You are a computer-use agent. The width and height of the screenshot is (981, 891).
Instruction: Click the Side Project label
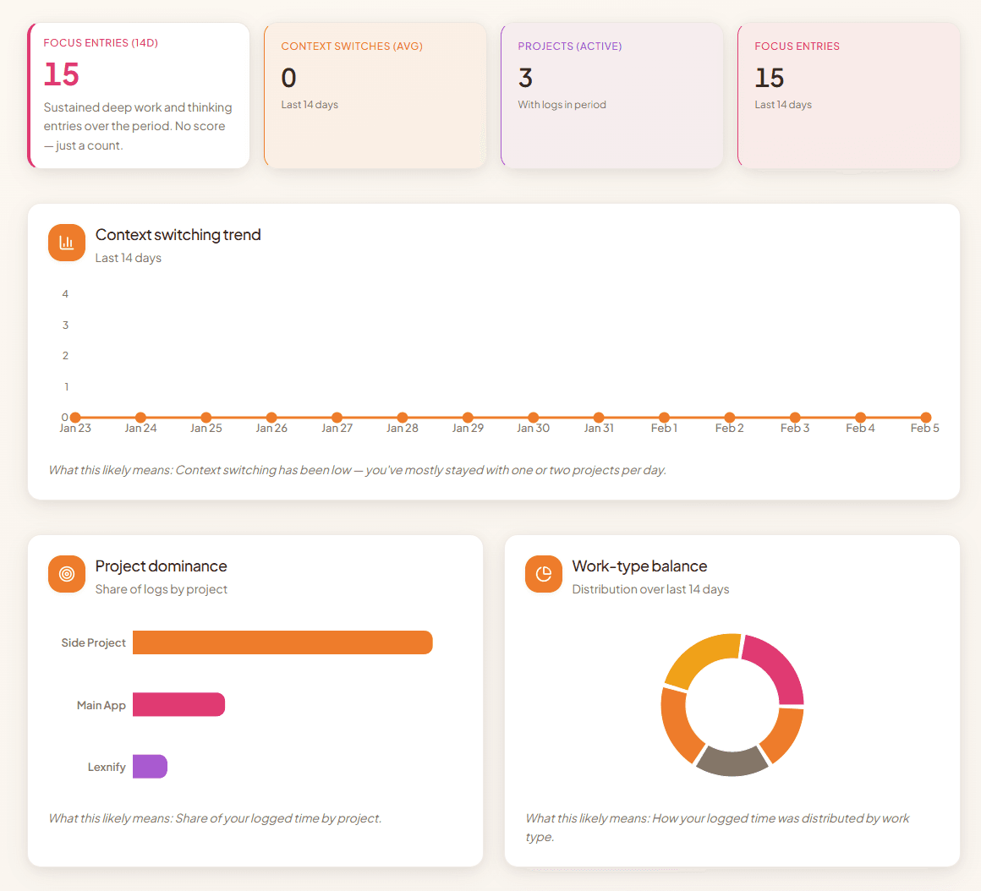click(x=93, y=642)
